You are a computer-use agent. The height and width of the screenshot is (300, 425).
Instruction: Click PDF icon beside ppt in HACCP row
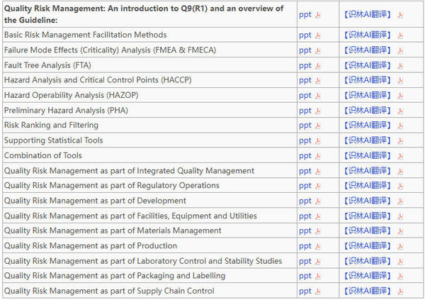coord(318,80)
